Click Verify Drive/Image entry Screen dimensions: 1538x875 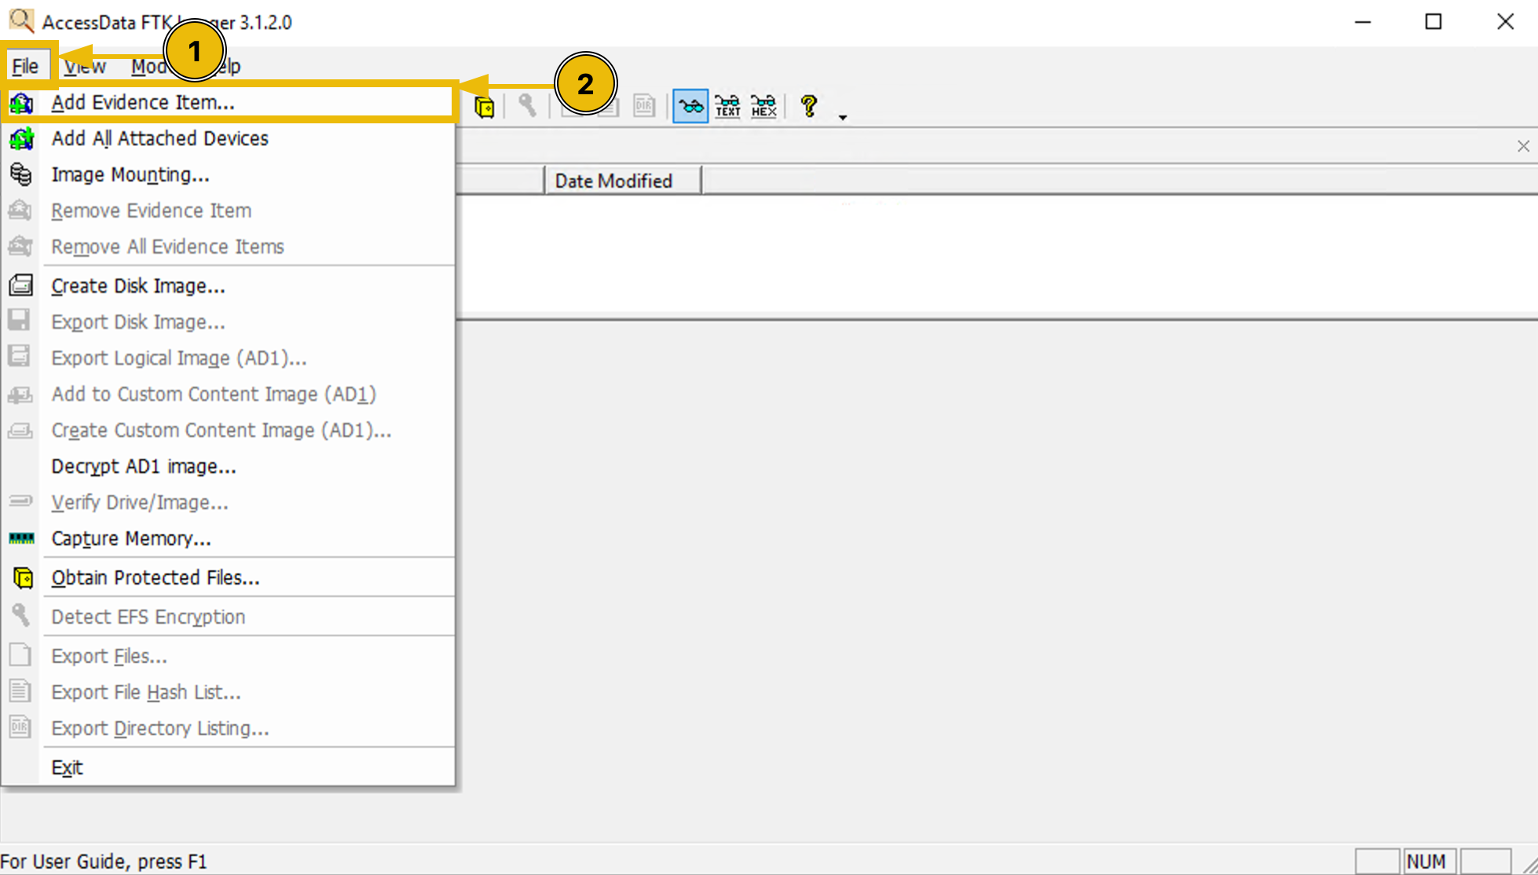coord(228,503)
